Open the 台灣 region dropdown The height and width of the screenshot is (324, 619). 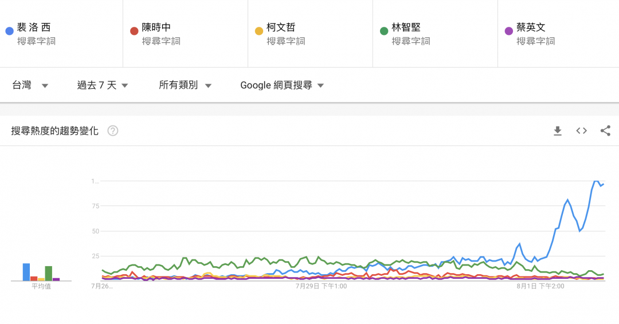[30, 85]
